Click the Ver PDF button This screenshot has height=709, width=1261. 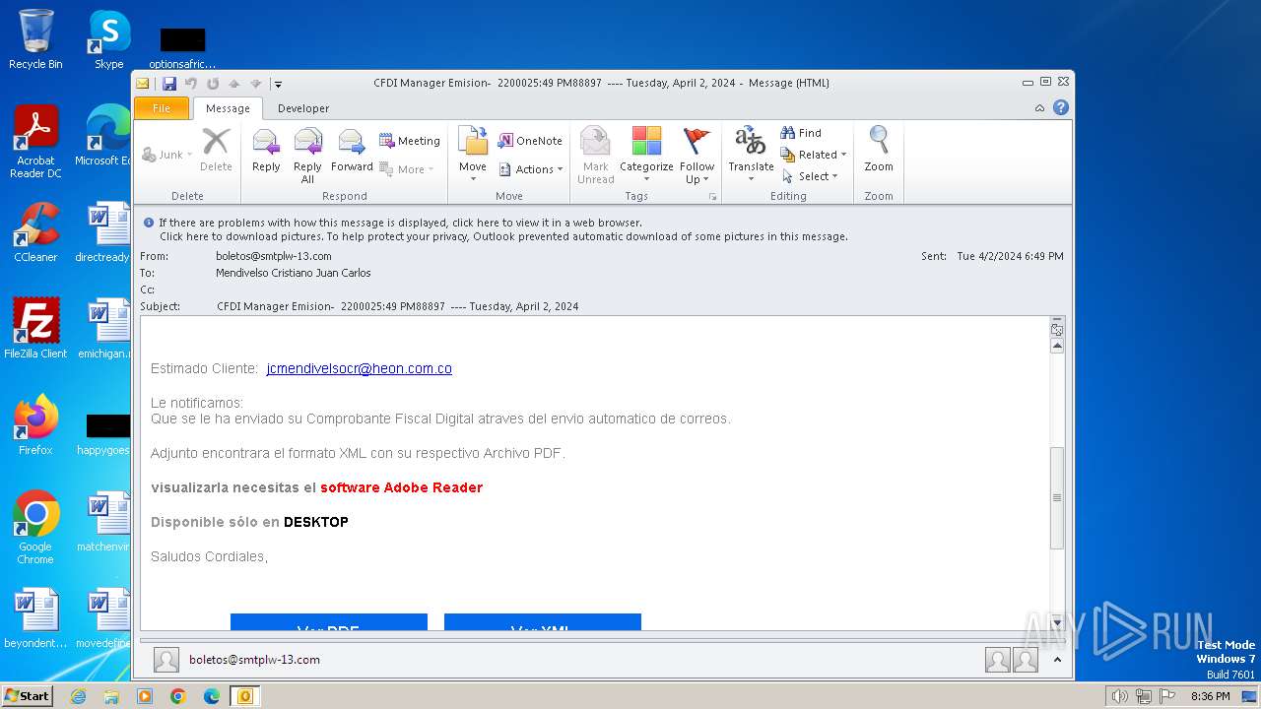pos(329,622)
